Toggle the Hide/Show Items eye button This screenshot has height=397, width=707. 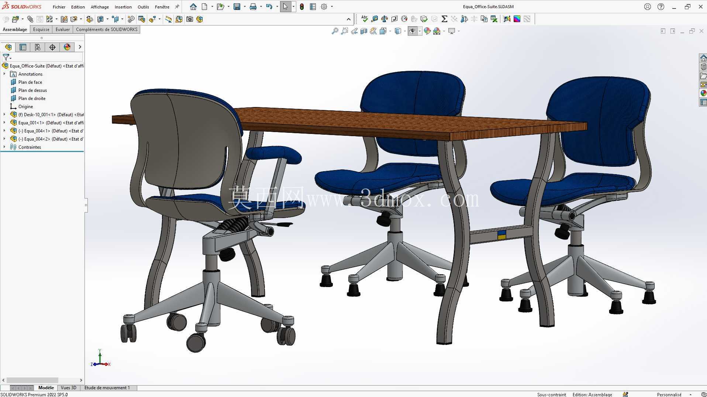(x=413, y=31)
